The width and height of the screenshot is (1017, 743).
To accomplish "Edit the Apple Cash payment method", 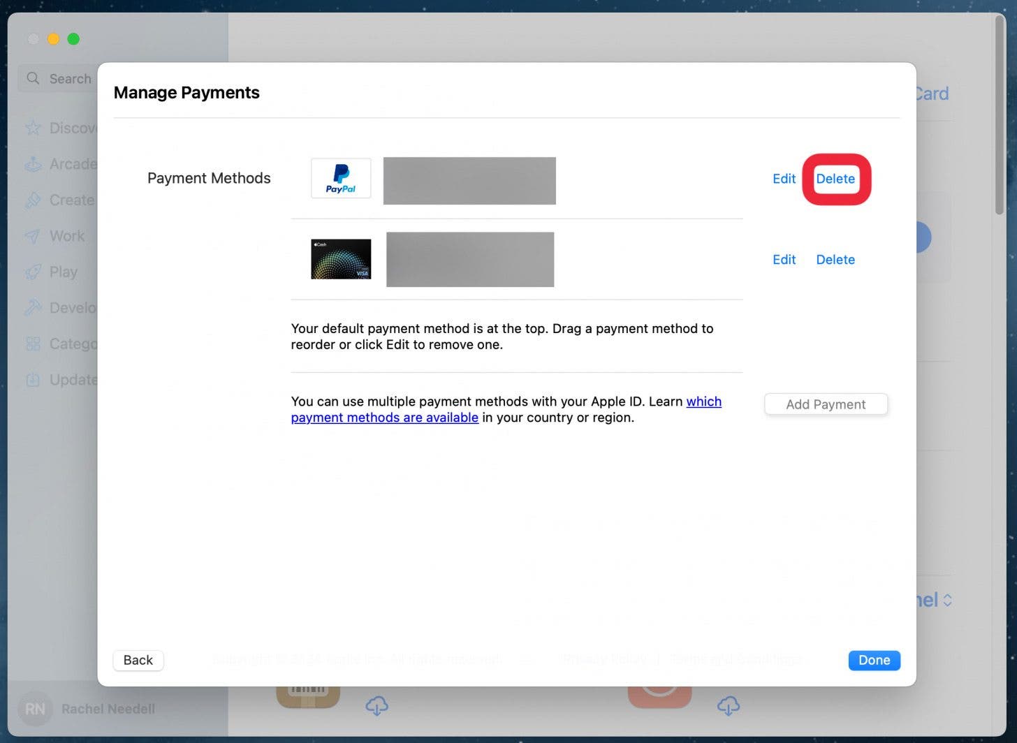I will (x=784, y=259).
